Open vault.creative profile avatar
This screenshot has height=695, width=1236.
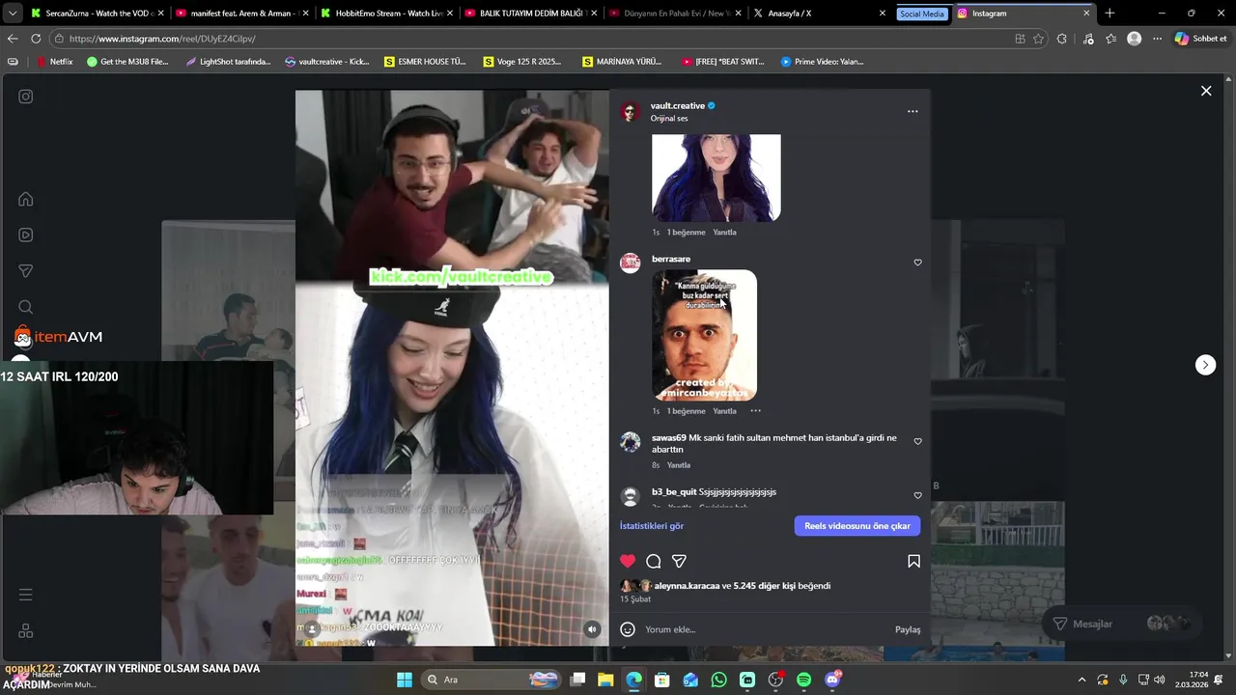point(631,111)
